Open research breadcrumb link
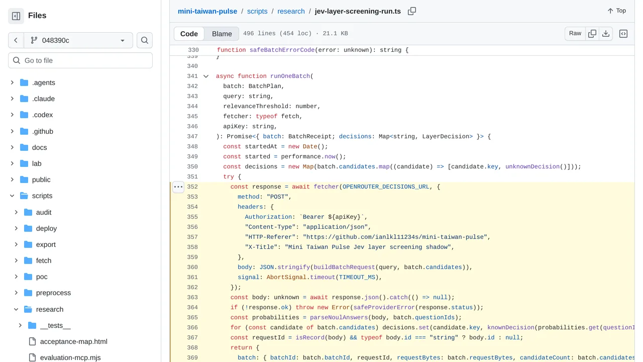The width and height of the screenshot is (643, 362). click(291, 11)
